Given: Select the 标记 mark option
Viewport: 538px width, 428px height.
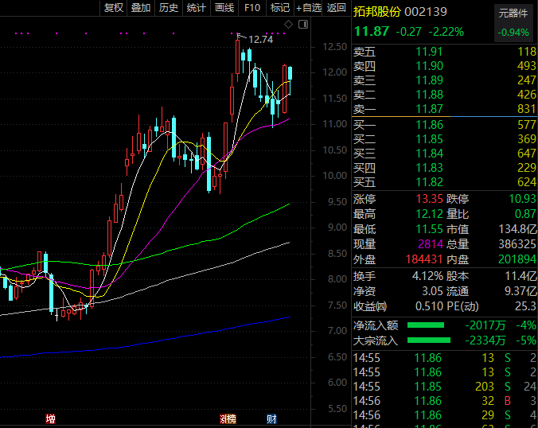Looking at the screenshot, I should (280, 7).
